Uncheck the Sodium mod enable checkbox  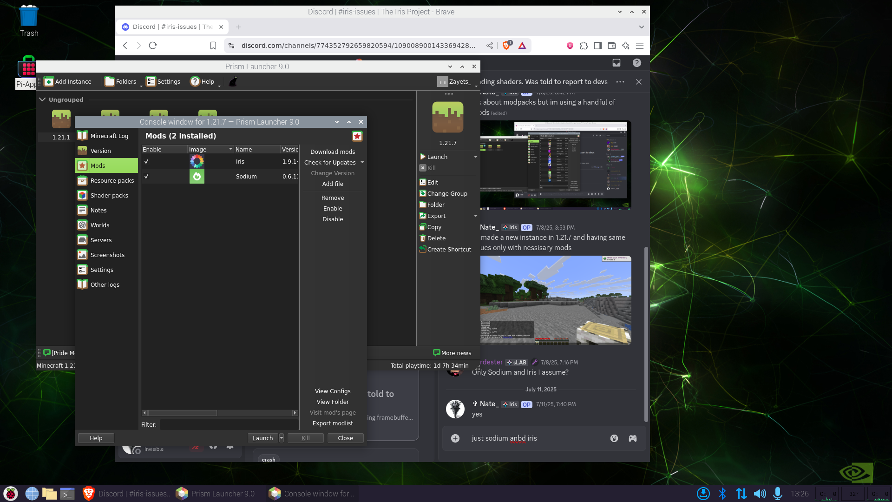pos(146,176)
